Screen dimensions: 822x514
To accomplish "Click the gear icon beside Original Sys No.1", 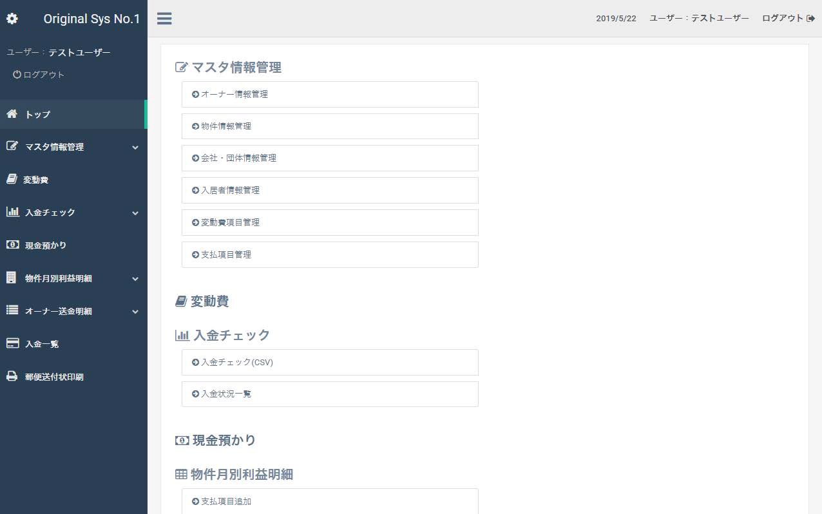I will pyautogui.click(x=12, y=19).
